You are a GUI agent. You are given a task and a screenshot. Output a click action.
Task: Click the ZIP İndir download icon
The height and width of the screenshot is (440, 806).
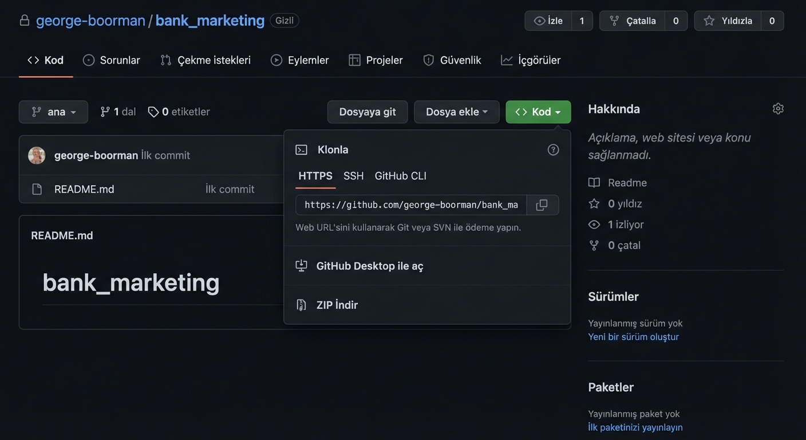[301, 304]
